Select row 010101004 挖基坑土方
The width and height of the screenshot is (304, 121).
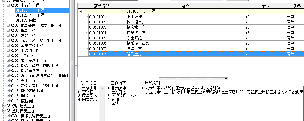[x=196, y=33]
